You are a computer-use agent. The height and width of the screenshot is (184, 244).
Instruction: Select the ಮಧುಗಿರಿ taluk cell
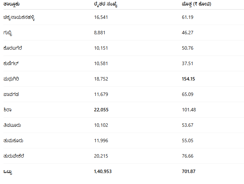click(11, 79)
